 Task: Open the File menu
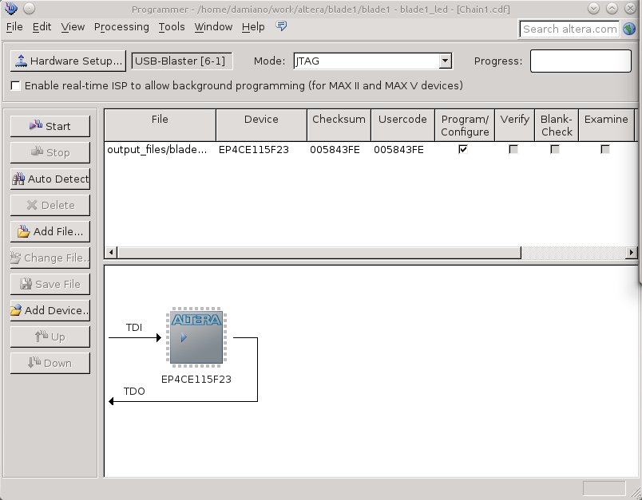(x=14, y=27)
